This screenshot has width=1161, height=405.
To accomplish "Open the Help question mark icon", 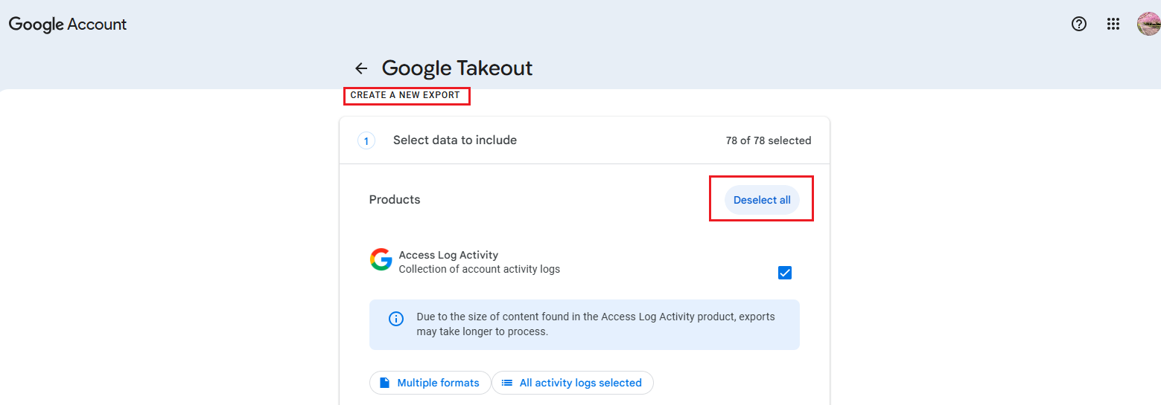I will click(x=1078, y=24).
